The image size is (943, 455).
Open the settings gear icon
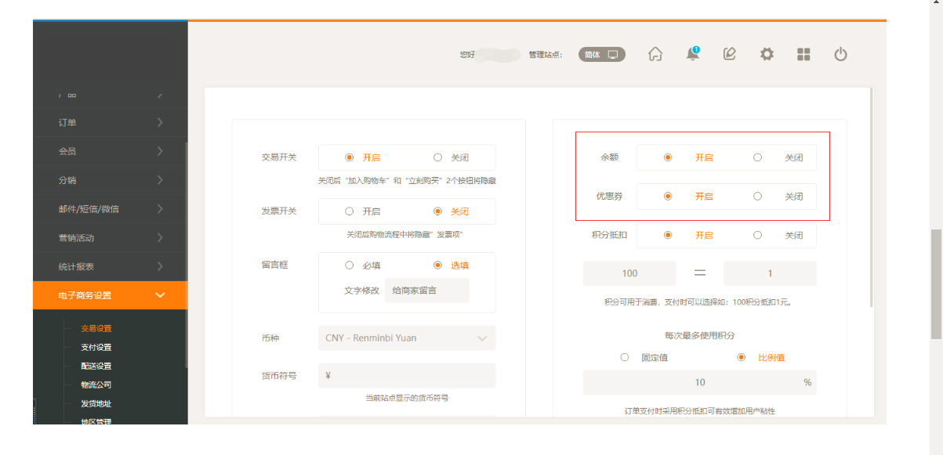click(767, 54)
